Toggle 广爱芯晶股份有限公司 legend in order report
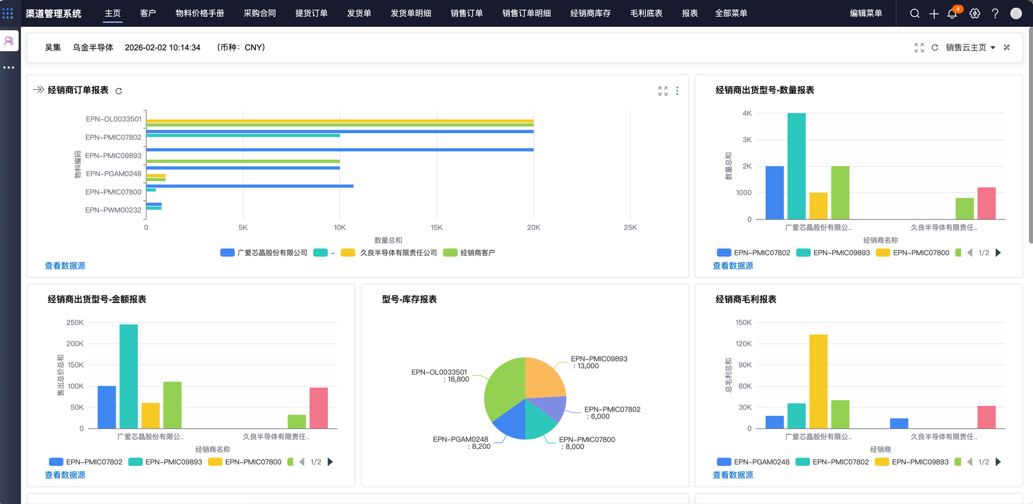Image resolution: width=1033 pixels, height=504 pixels. click(263, 253)
